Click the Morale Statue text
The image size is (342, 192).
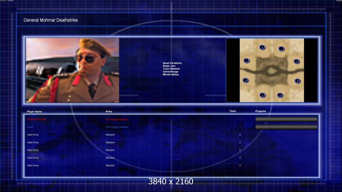click(x=171, y=74)
